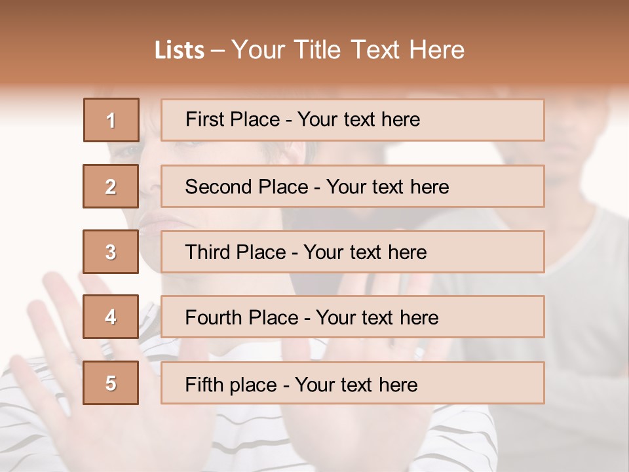Click the number 1 box
The image size is (629, 472).
pyautogui.click(x=111, y=120)
